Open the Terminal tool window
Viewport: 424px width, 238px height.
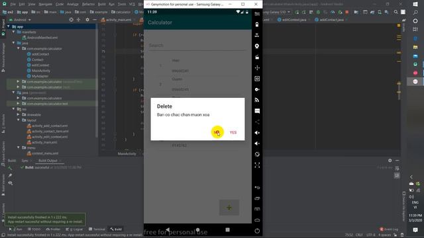97,229
